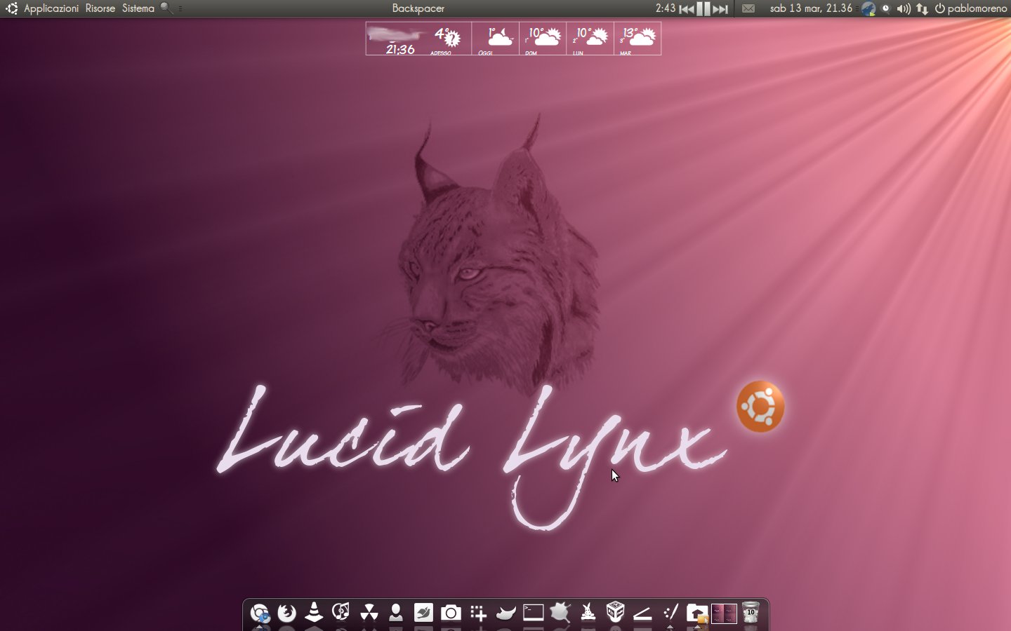Open the angle ruler icon app
Screen dimensions: 1011x631
642,614
